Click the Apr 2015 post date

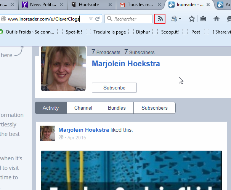coord(77,137)
